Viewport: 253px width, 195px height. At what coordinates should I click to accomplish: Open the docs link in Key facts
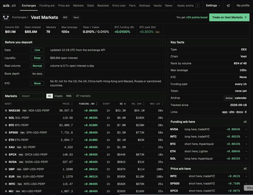239,112
